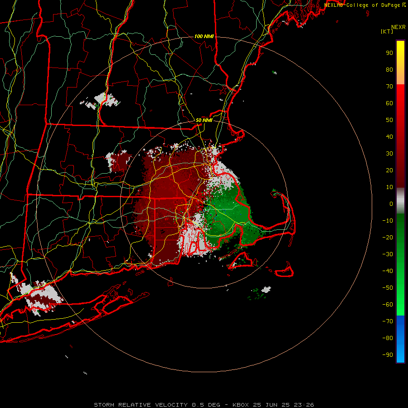
Task: Select the 40 value on velocity scale
Action: tap(389, 136)
